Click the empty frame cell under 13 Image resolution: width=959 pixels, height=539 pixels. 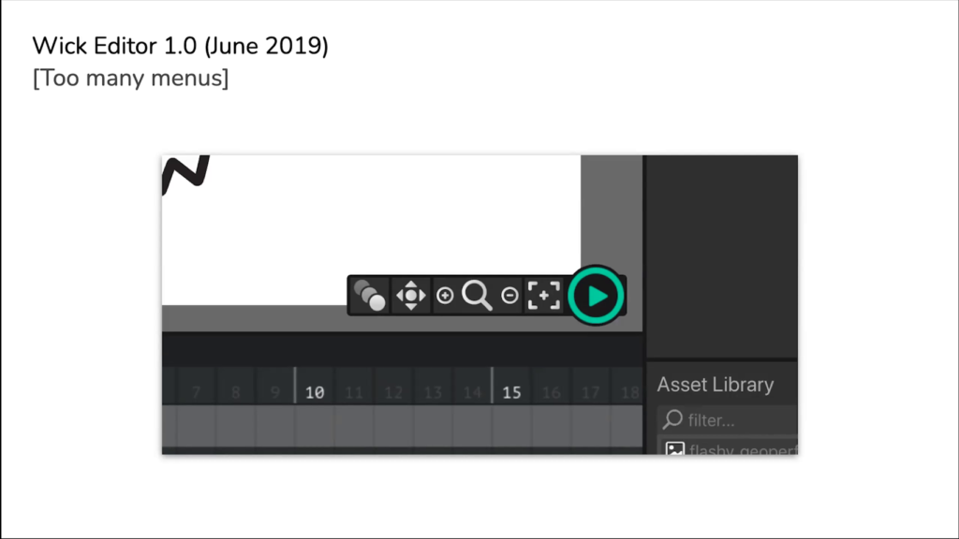point(433,426)
